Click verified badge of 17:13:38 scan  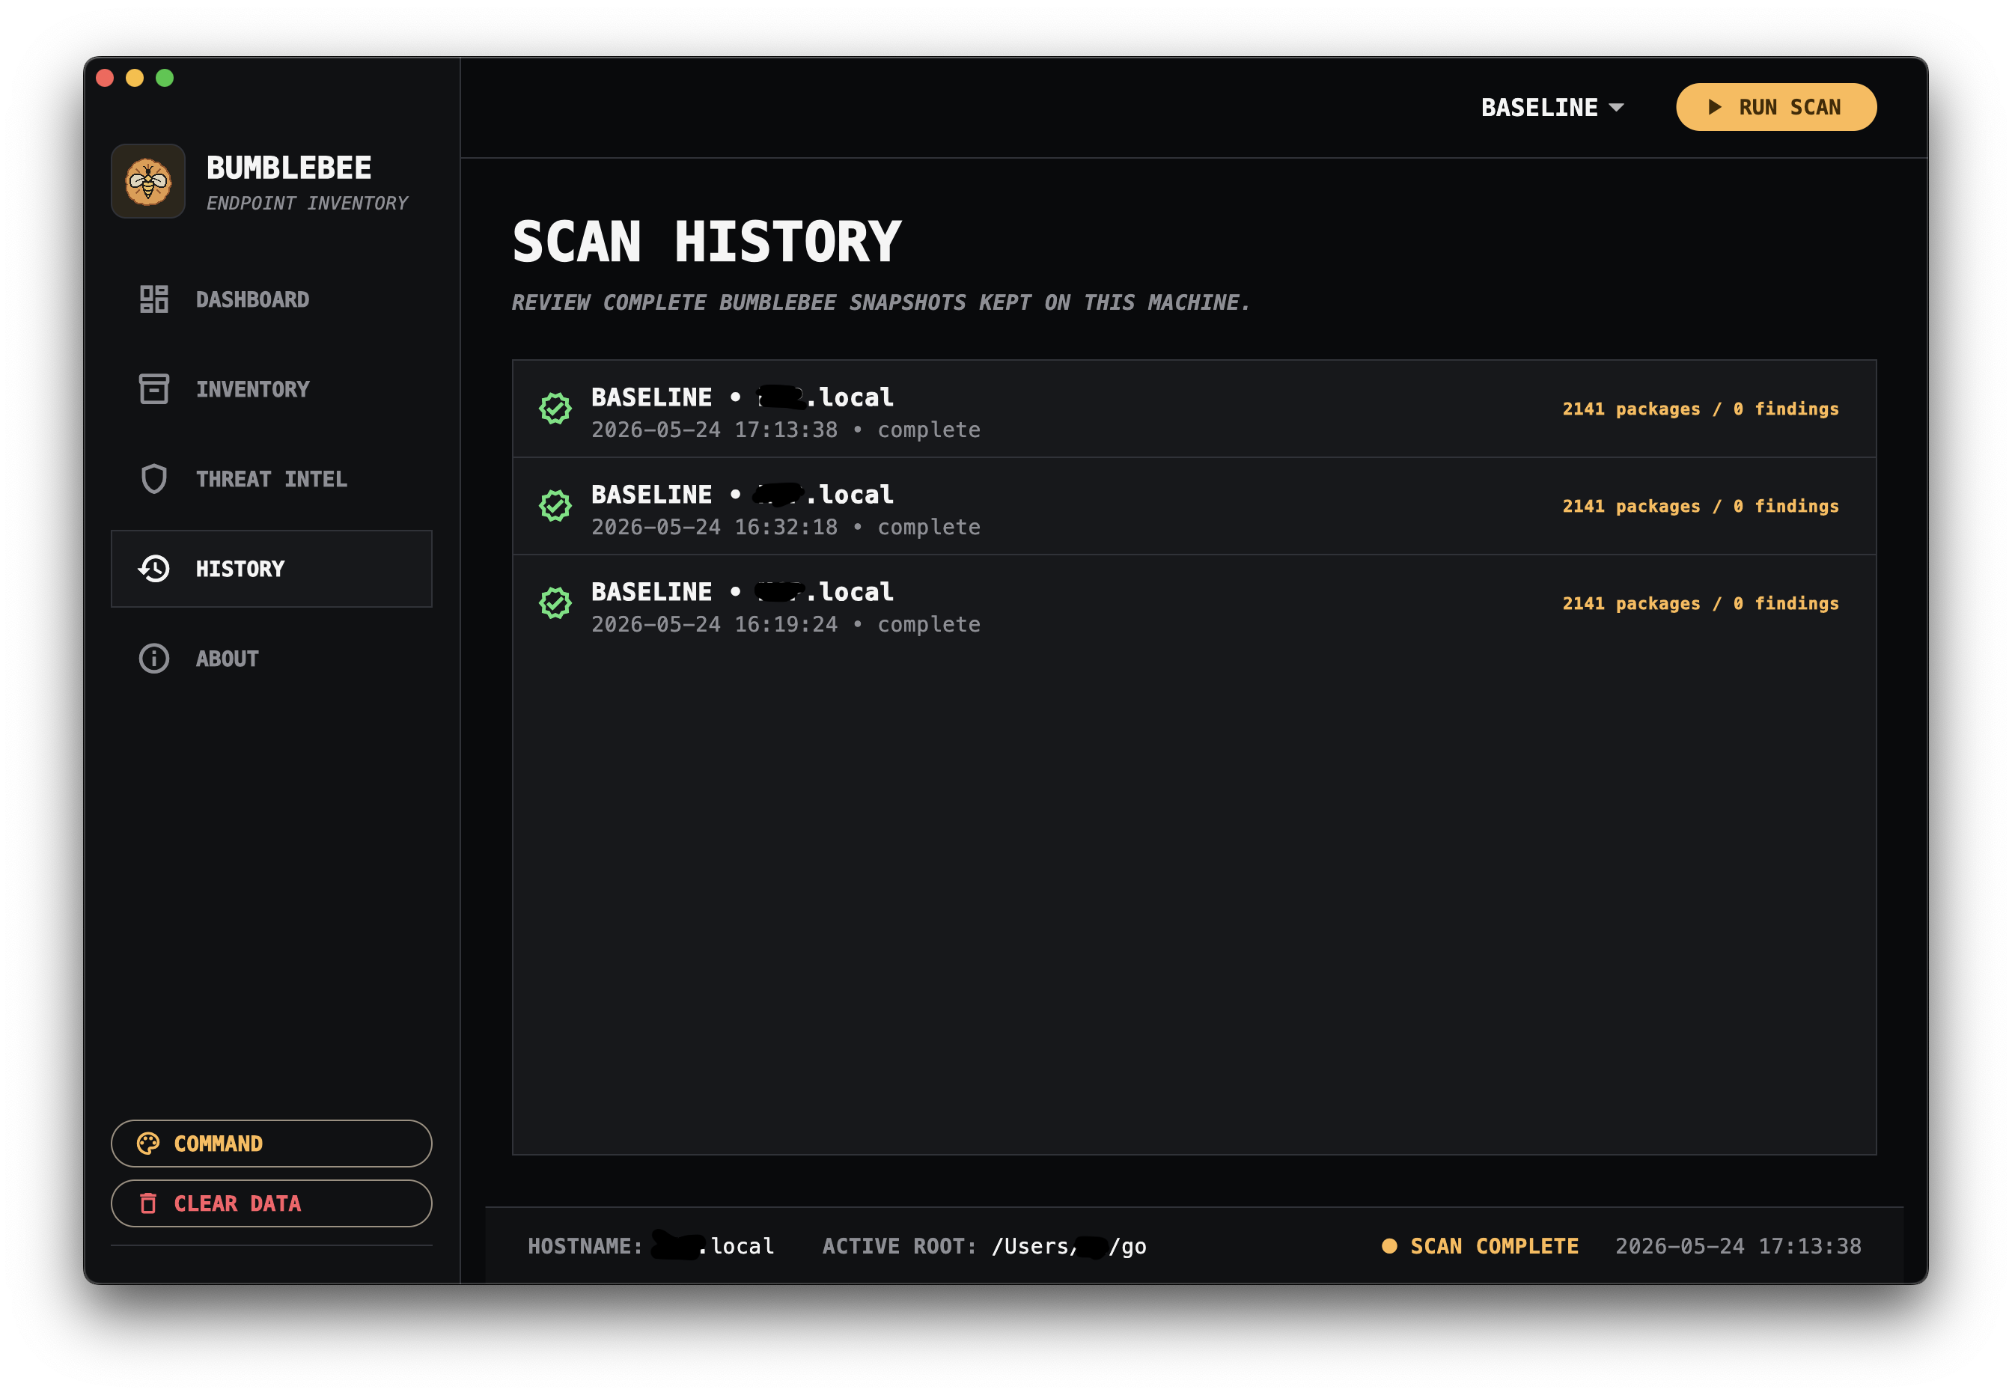555,408
